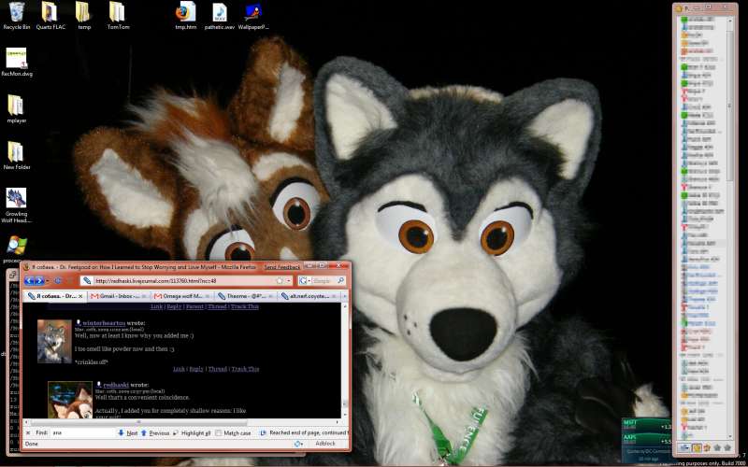The width and height of the screenshot is (748, 467).
Task: Enable the Match case checkbox
Action: 219,433
